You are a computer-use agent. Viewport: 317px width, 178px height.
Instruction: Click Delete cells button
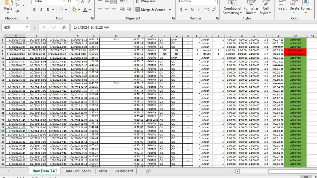coord(294,8)
